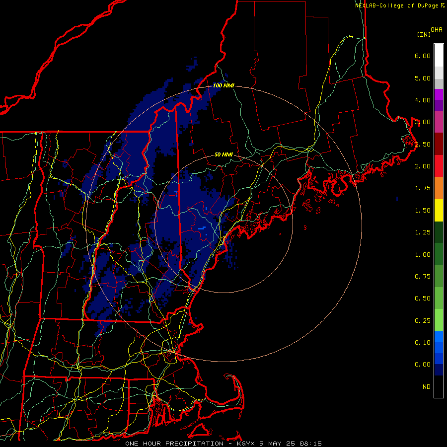Click the 0.50 legend value
This screenshot has height=447, width=447.
(423, 298)
